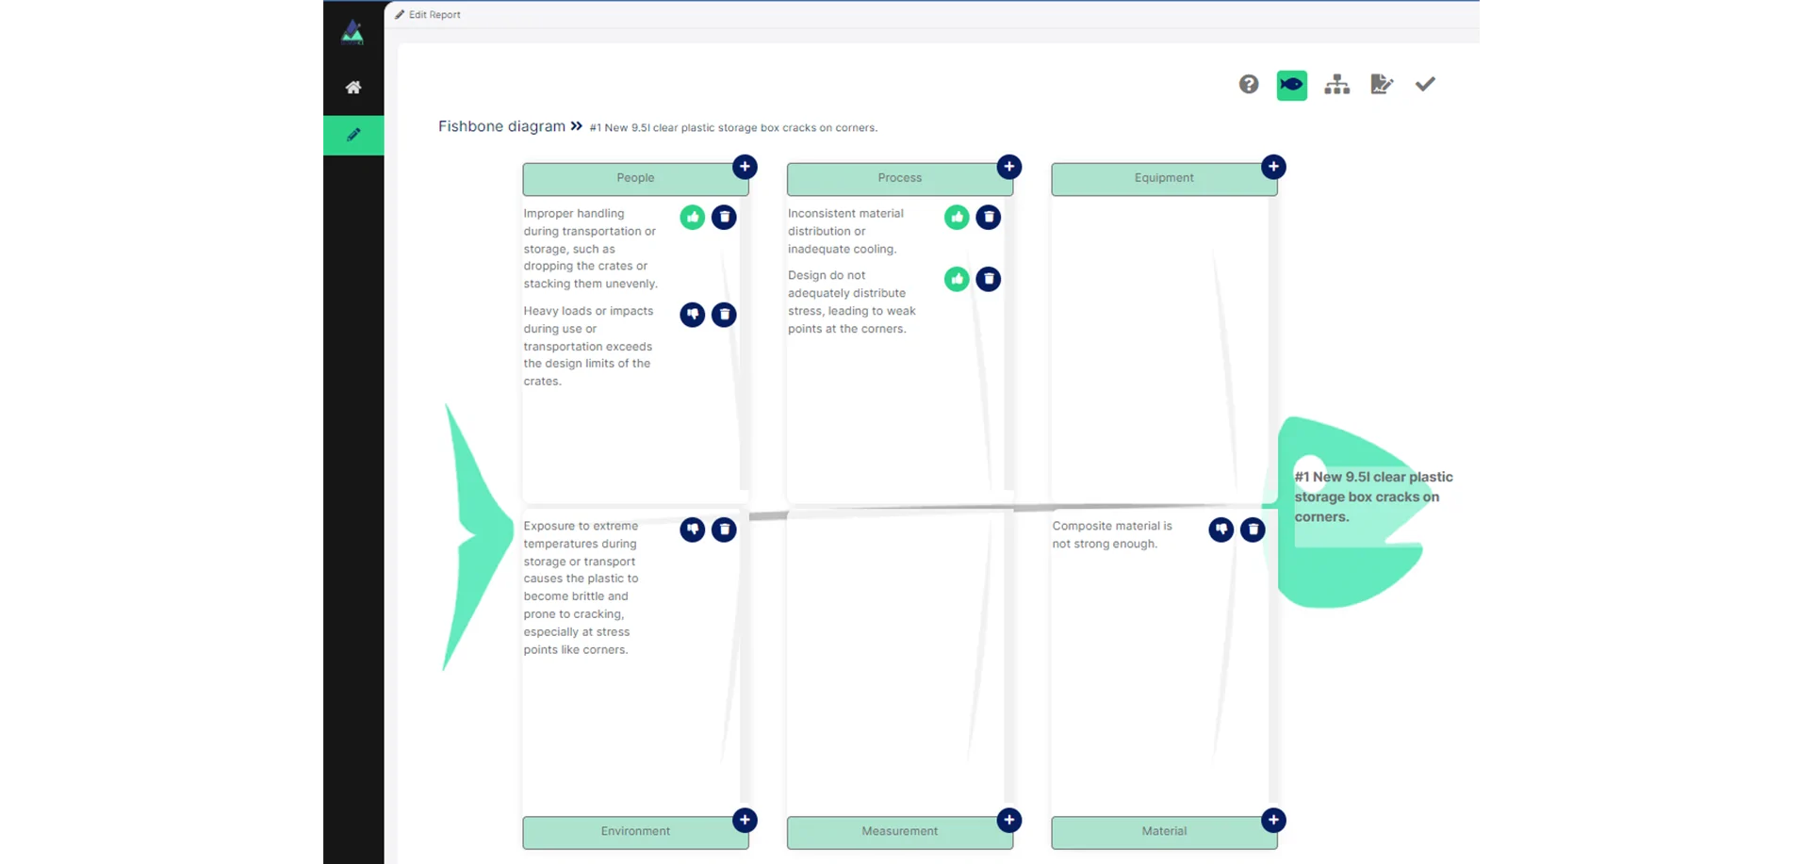Select the fishbone diagram view icon
Screen dimensions: 1802x864
tap(1291, 85)
